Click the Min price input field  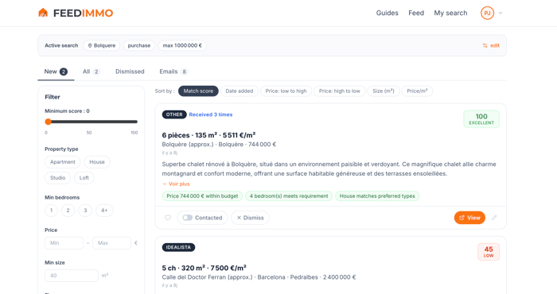[64, 243]
